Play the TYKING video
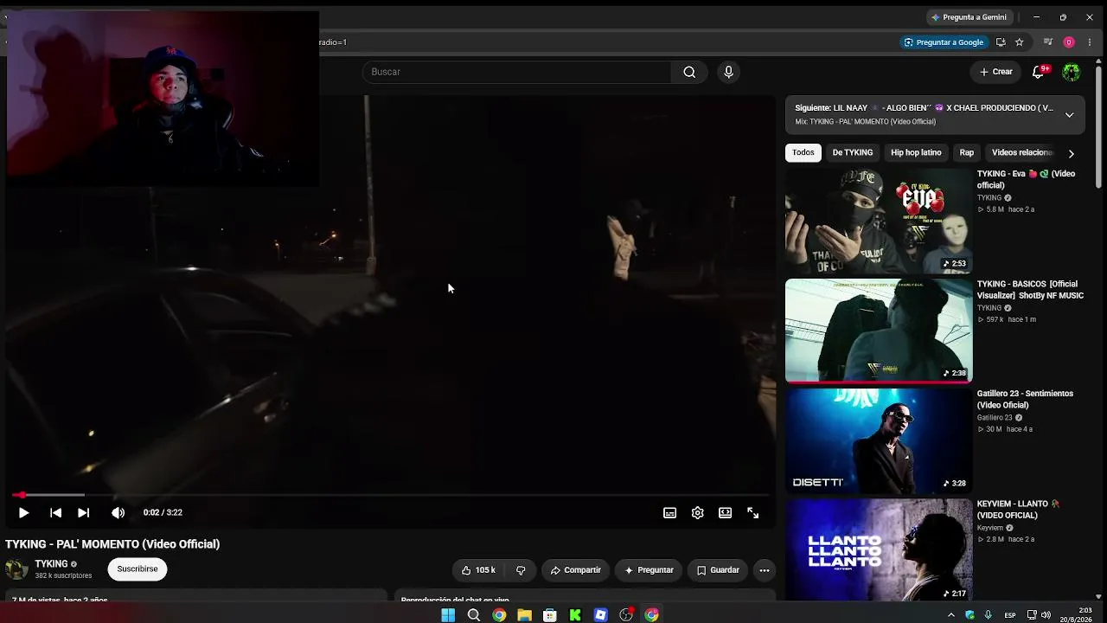The image size is (1107, 623). (23, 513)
